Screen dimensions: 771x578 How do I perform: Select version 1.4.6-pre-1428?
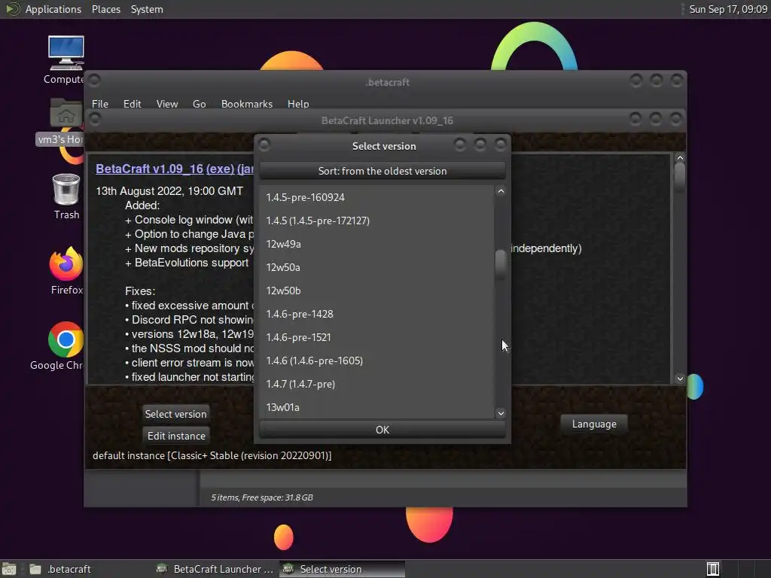[376, 314]
